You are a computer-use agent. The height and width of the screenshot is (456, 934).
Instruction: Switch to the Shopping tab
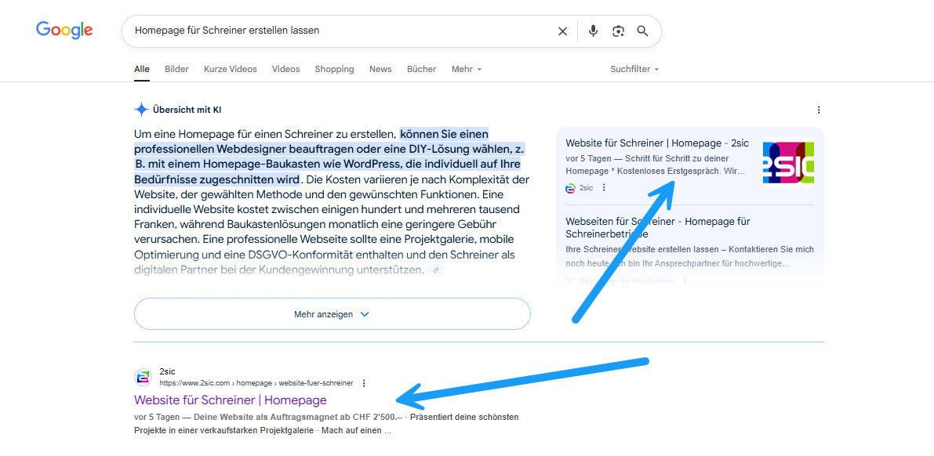334,69
